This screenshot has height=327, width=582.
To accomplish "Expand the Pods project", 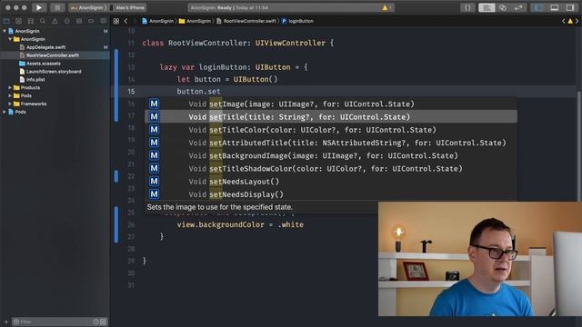I will point(5,112).
